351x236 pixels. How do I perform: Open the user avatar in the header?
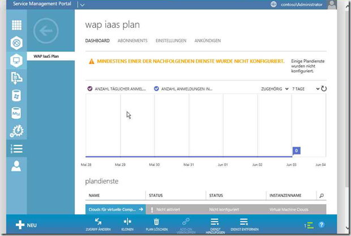click(332, 5)
